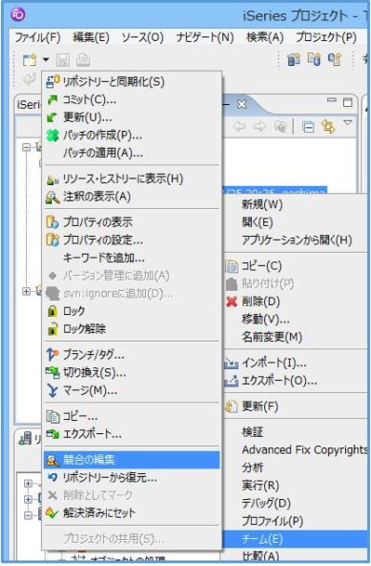Open the ファイル(F) menu
The width and height of the screenshot is (371, 566).
[x=37, y=37]
